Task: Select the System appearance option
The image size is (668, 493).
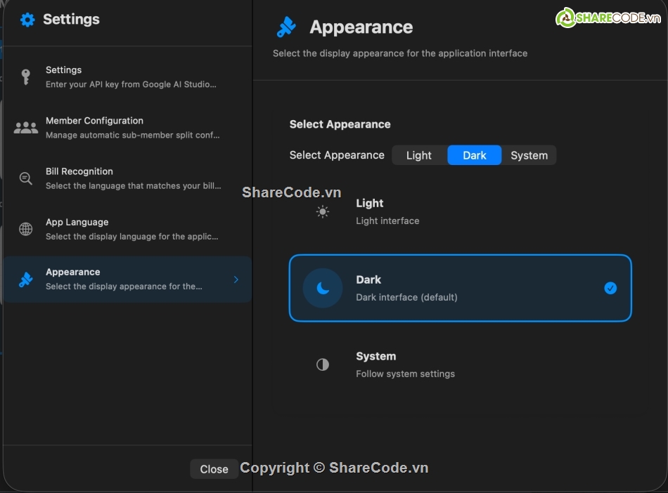Action: [x=460, y=364]
